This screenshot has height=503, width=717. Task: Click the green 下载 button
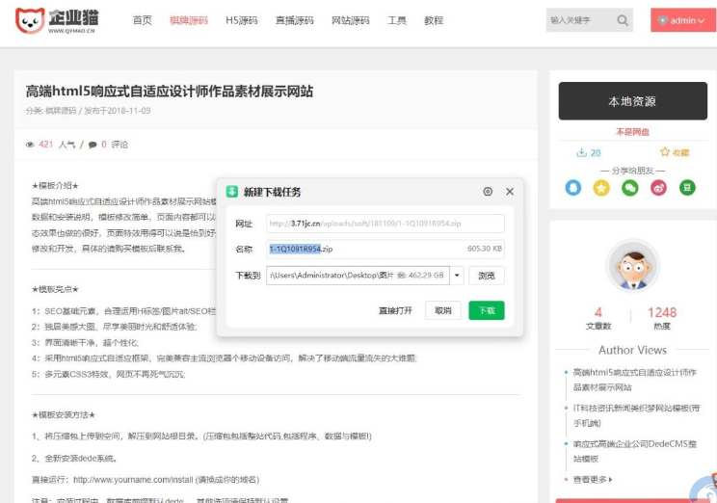486,310
